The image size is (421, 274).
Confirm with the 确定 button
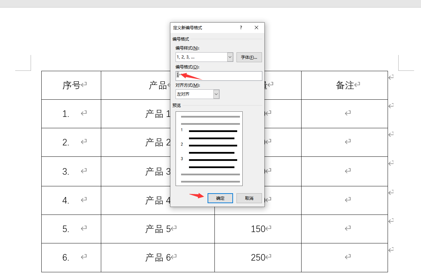220,198
